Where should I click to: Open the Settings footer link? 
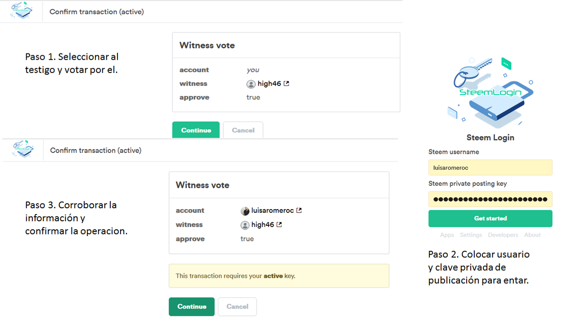[471, 235]
